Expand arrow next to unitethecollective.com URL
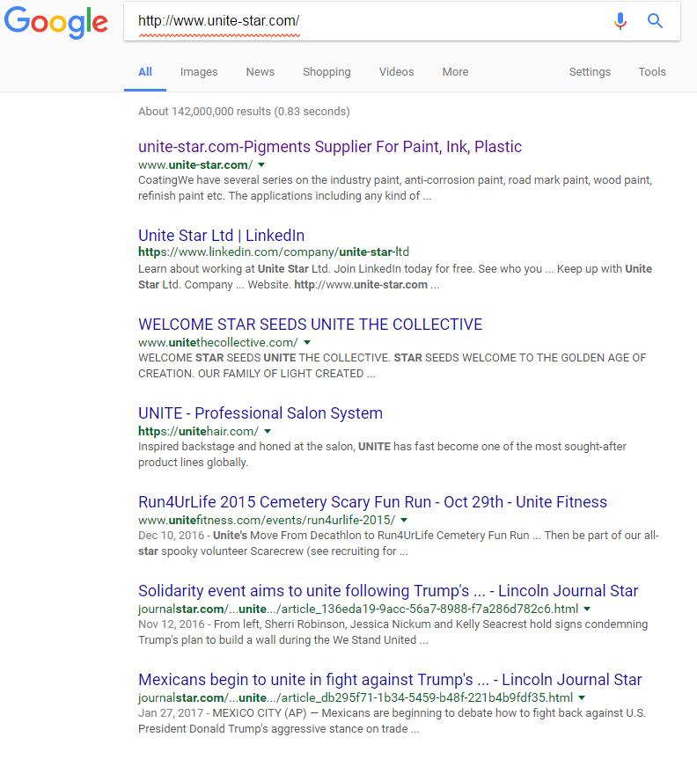 click(307, 342)
